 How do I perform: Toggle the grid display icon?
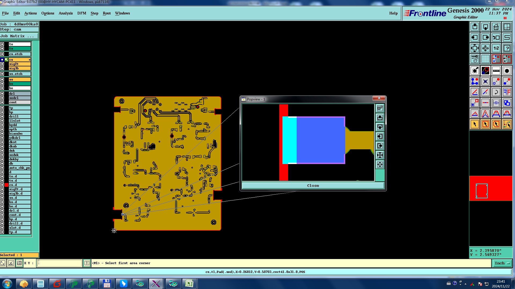(485, 59)
